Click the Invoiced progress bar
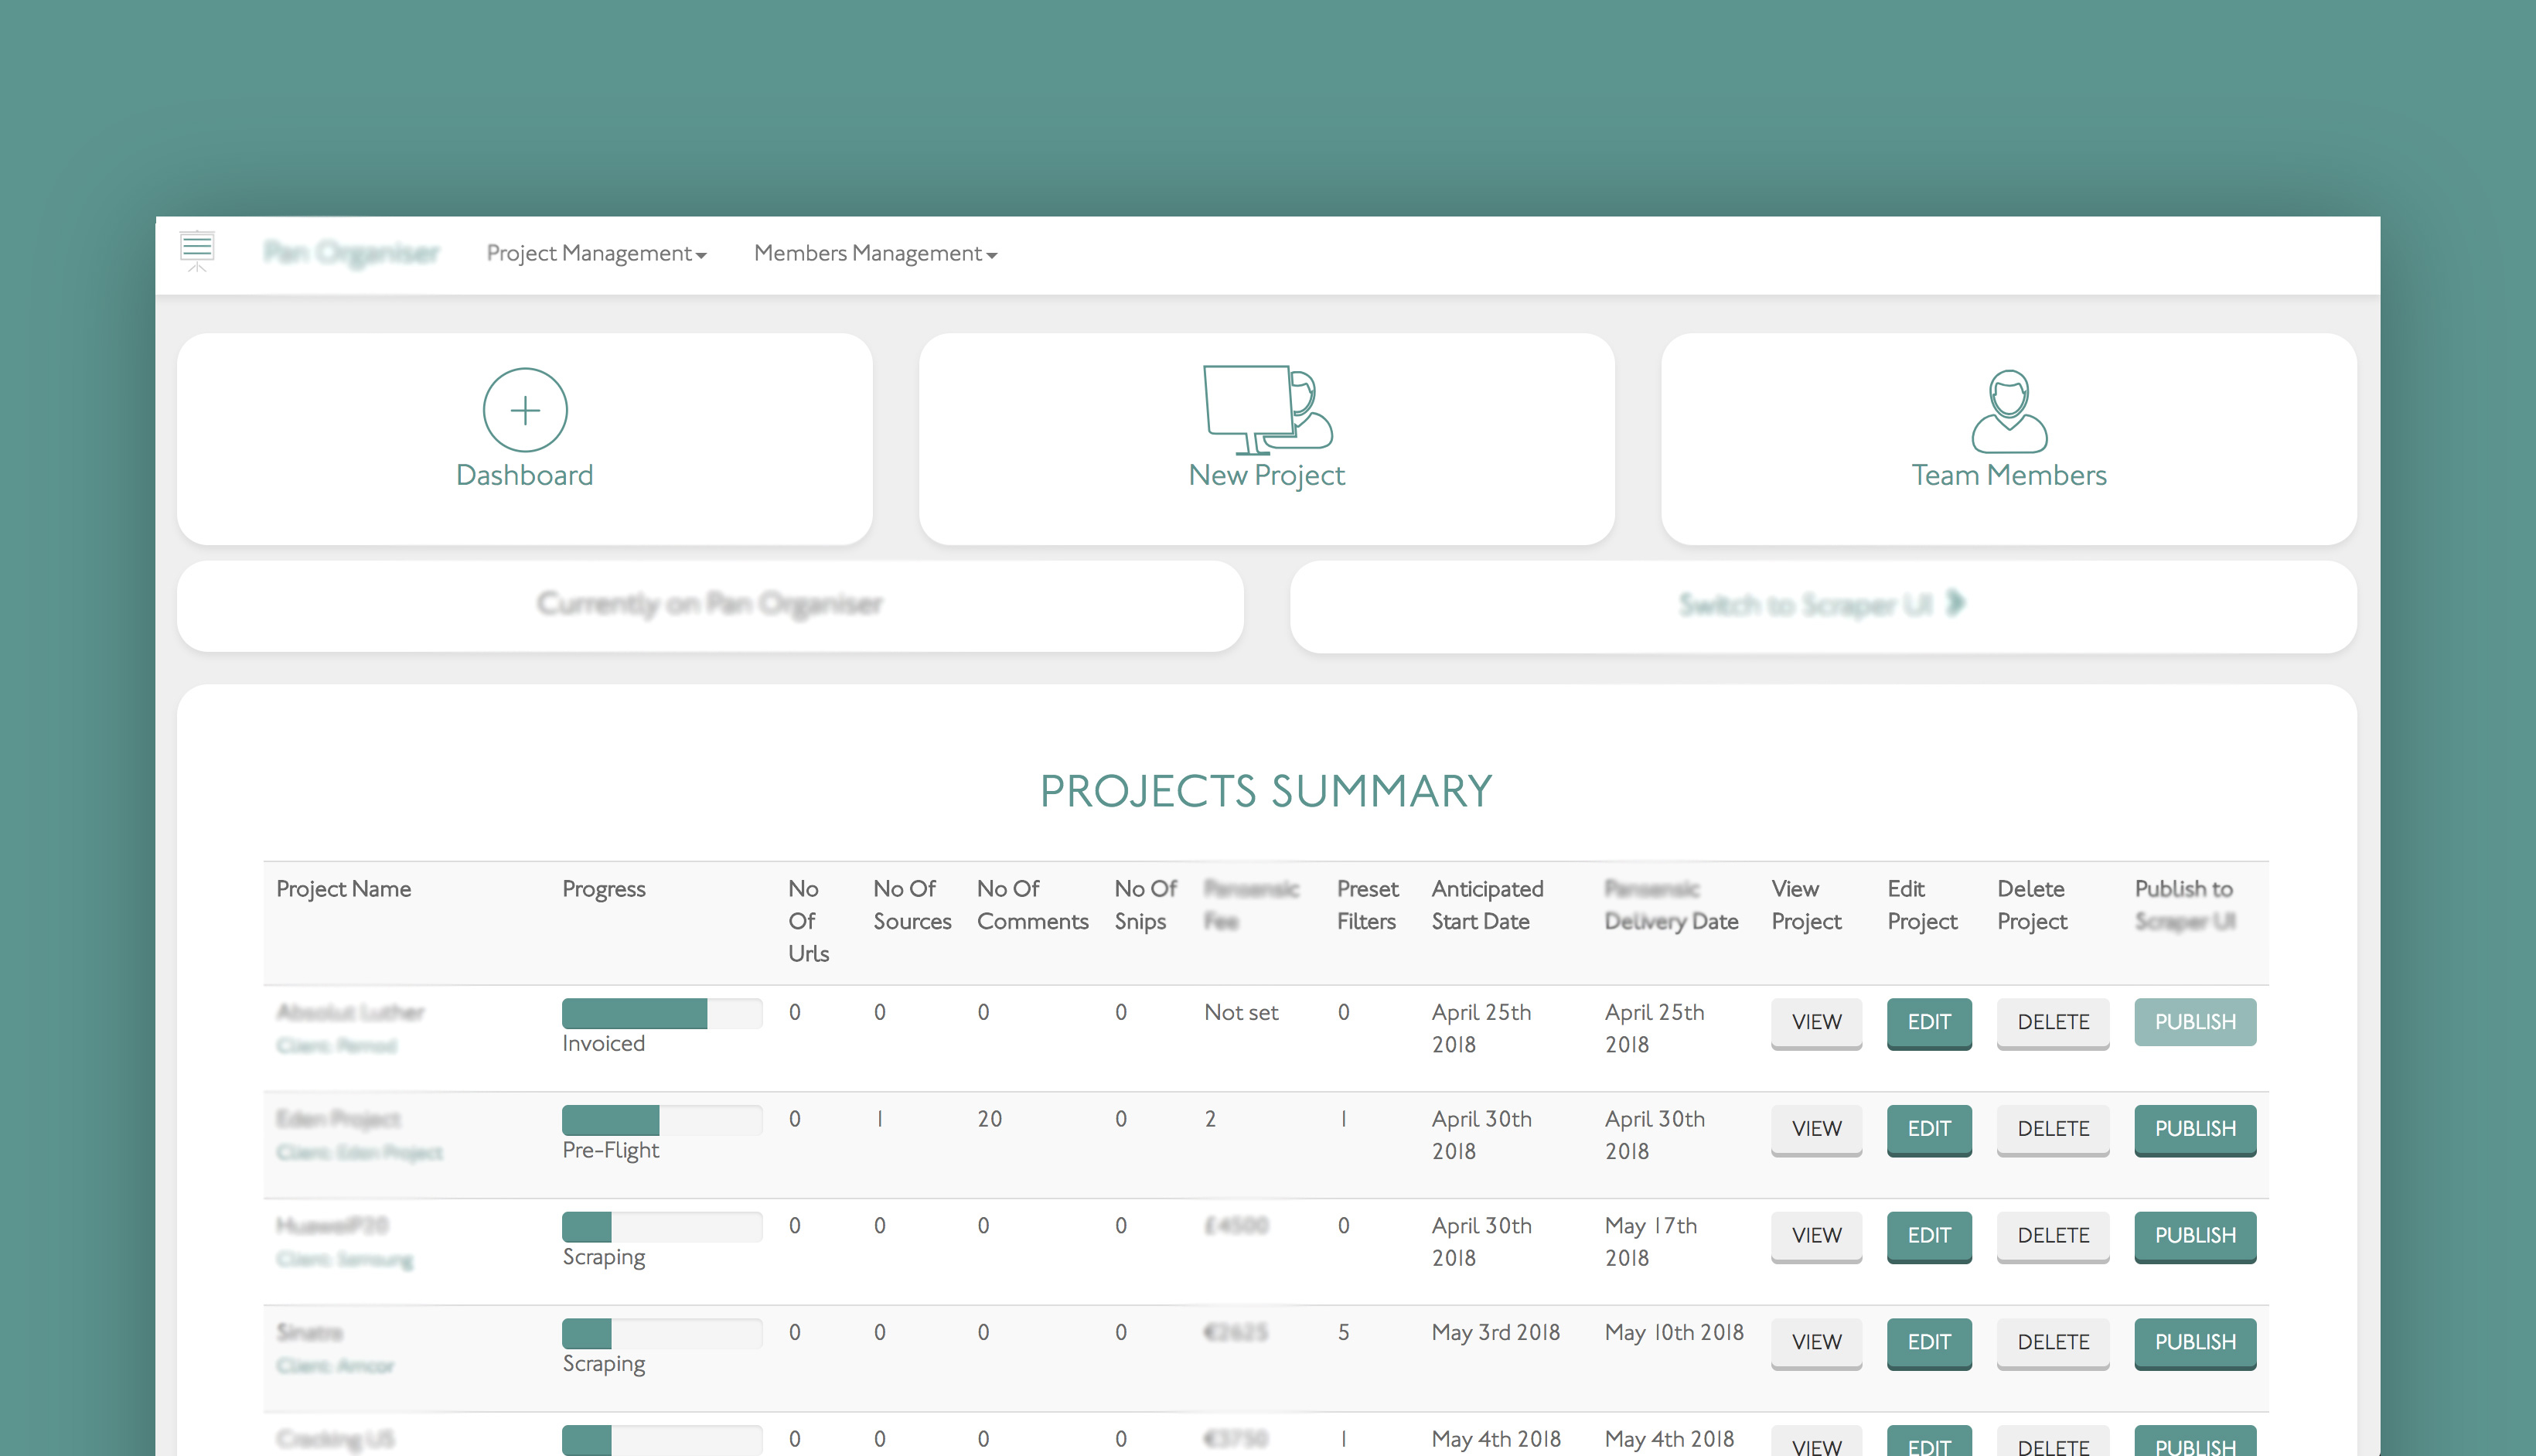2536x1456 pixels. pos(662,1013)
